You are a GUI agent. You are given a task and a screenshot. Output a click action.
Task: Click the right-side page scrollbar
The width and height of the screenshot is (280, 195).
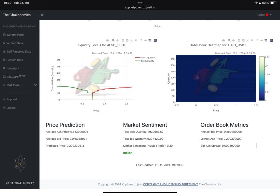pyautogui.click(x=256, y=145)
